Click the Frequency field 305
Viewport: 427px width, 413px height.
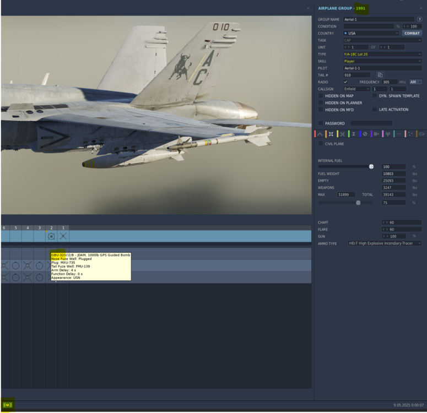(x=390, y=82)
